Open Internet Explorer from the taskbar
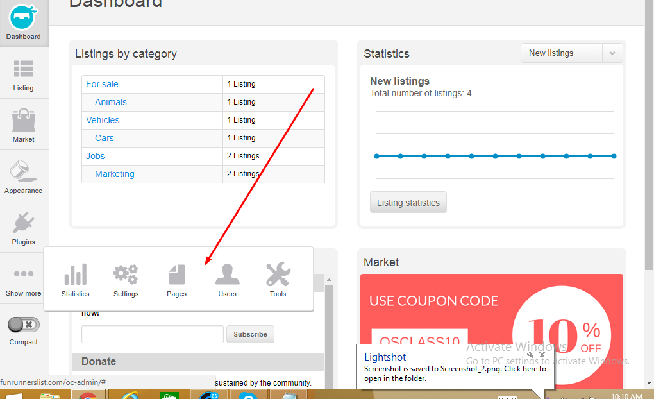The width and height of the screenshot is (654, 399). click(130, 395)
